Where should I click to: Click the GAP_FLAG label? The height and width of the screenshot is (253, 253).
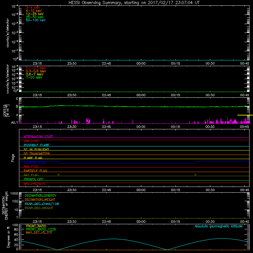(x=31, y=141)
